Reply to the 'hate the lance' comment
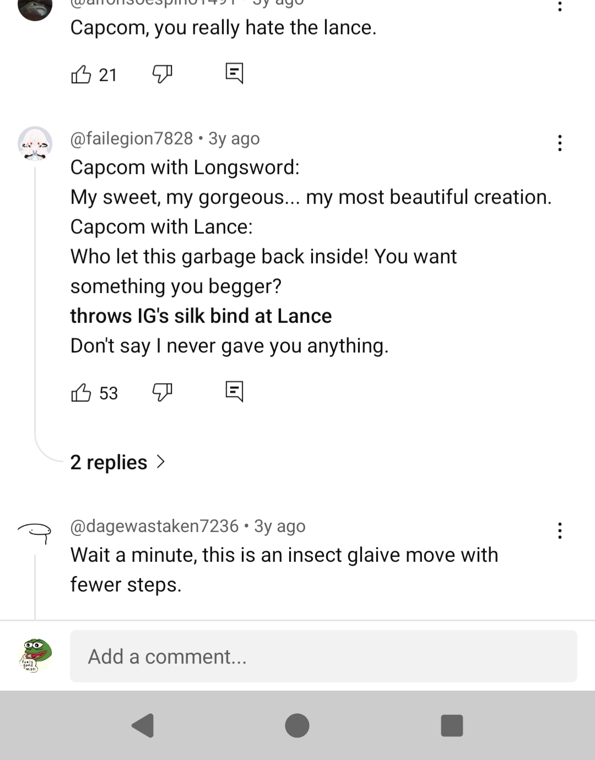The image size is (595, 760). pyautogui.click(x=234, y=73)
